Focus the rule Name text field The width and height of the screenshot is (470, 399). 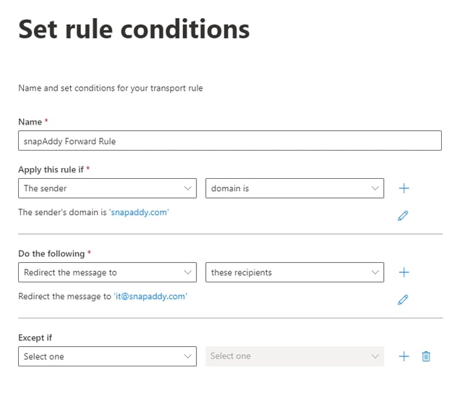pos(229,140)
